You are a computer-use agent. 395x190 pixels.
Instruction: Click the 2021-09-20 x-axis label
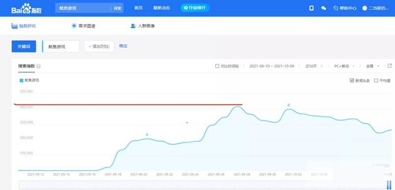(x=139, y=174)
